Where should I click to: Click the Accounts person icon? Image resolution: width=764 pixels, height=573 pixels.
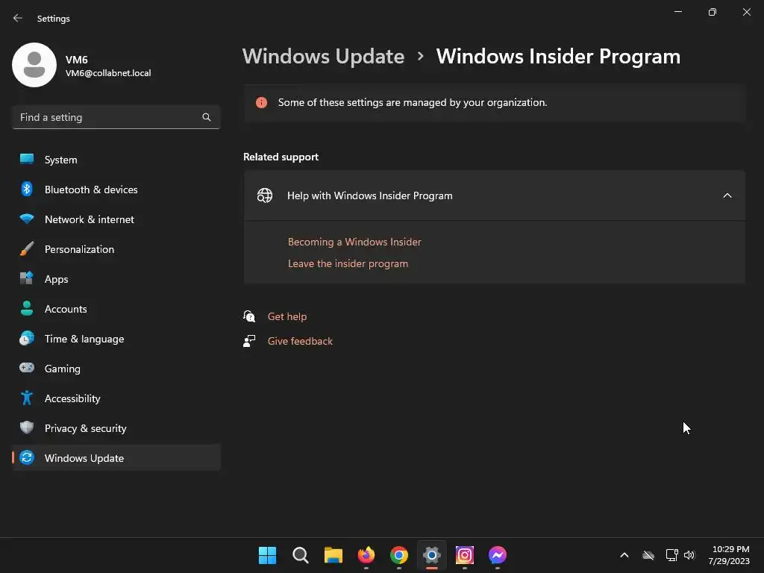click(27, 308)
